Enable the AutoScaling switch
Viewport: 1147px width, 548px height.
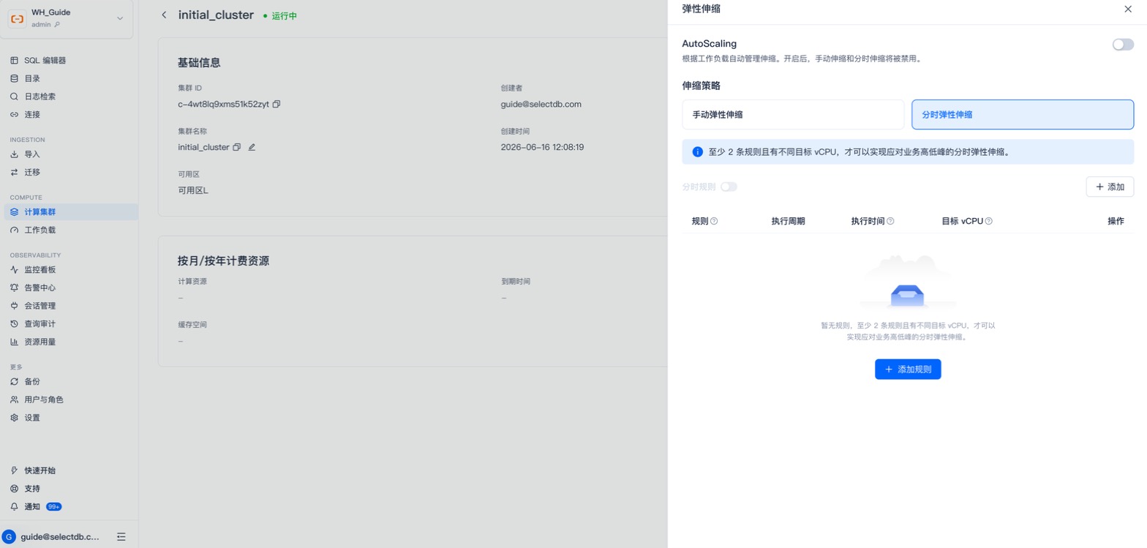[1123, 45]
